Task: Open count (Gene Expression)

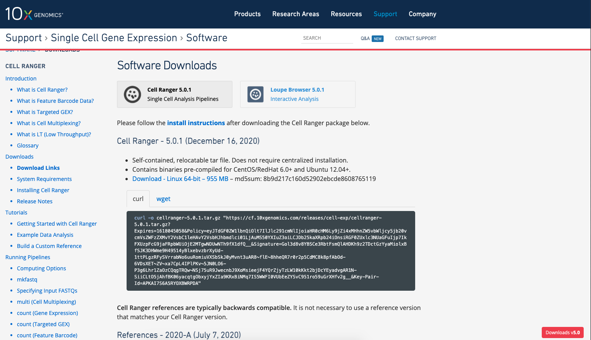Action: point(47,313)
